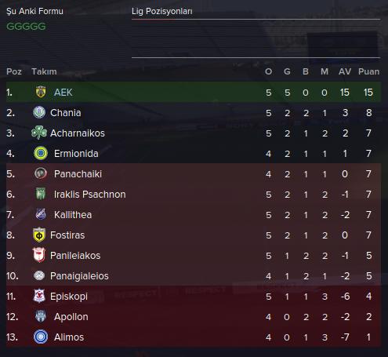Click the Fostiras yellow shield badge
Viewport: 388px width, 357px height.
[39, 235]
